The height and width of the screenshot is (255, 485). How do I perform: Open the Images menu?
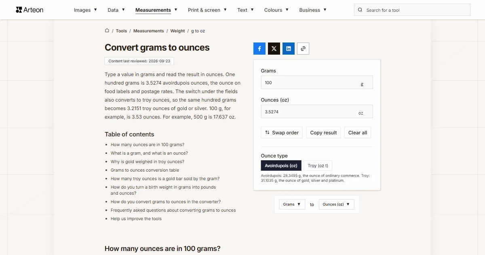point(85,10)
